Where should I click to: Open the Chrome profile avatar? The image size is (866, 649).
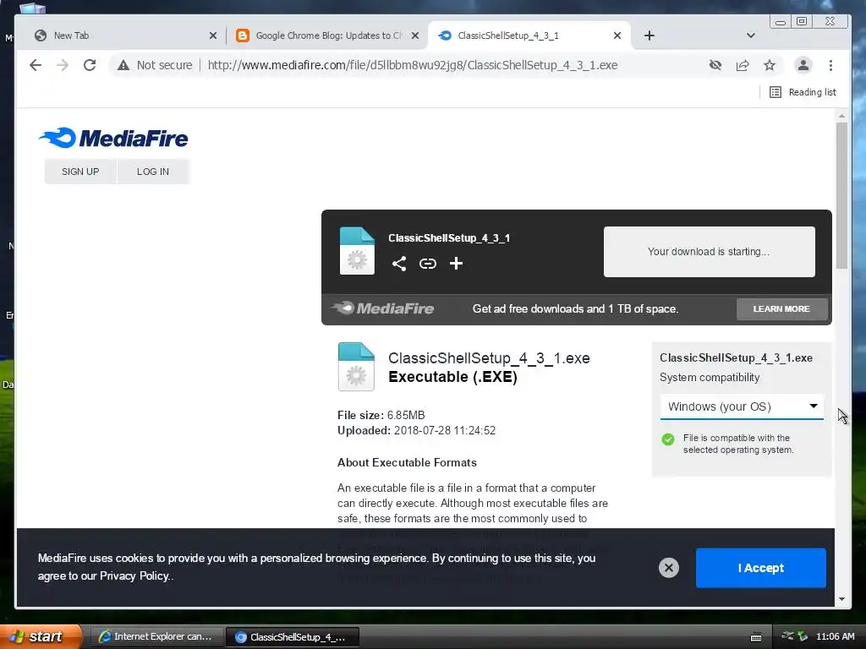point(803,65)
